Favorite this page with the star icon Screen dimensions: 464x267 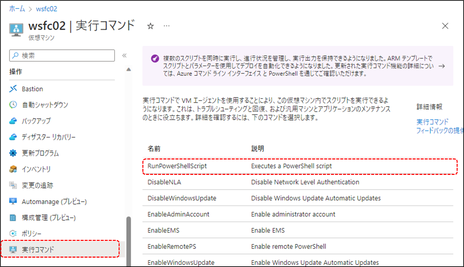click(150, 26)
